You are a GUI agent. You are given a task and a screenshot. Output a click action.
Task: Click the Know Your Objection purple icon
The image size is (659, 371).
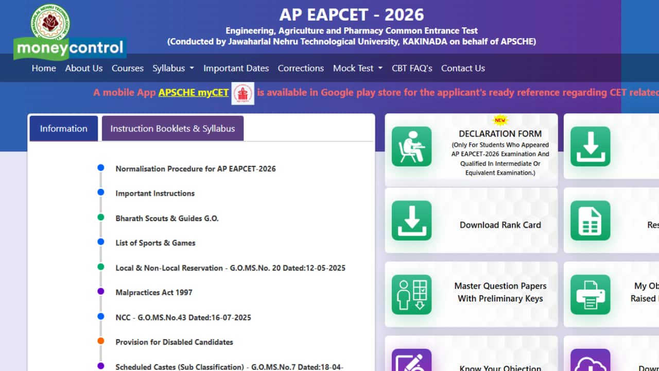[411, 360]
